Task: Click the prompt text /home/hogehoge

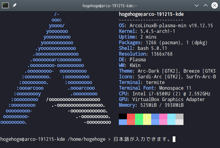Action: click(x=87, y=139)
